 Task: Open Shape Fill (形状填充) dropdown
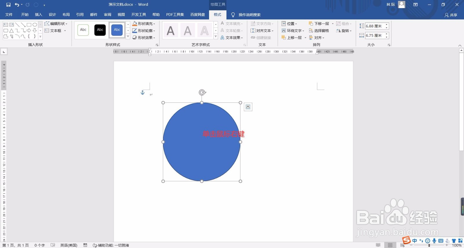144,24
